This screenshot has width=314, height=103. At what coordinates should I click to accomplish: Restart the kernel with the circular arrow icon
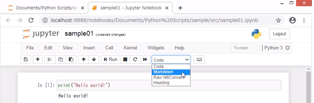[x=135, y=60]
